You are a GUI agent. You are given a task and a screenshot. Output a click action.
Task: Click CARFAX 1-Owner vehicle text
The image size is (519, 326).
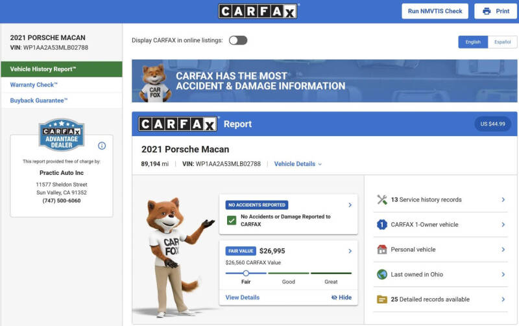click(x=425, y=224)
